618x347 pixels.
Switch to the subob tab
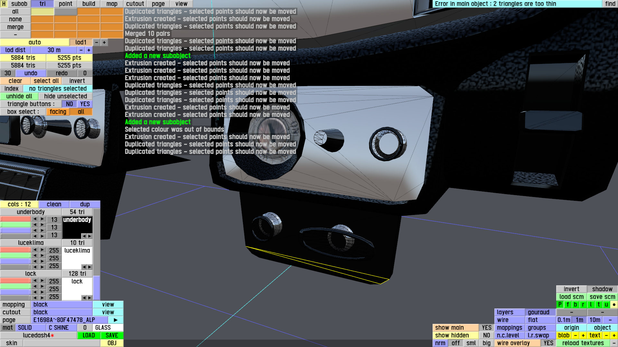(x=19, y=4)
